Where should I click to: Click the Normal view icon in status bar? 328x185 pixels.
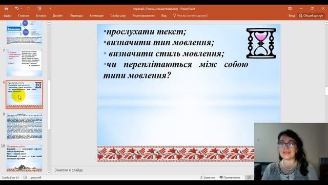(249, 177)
